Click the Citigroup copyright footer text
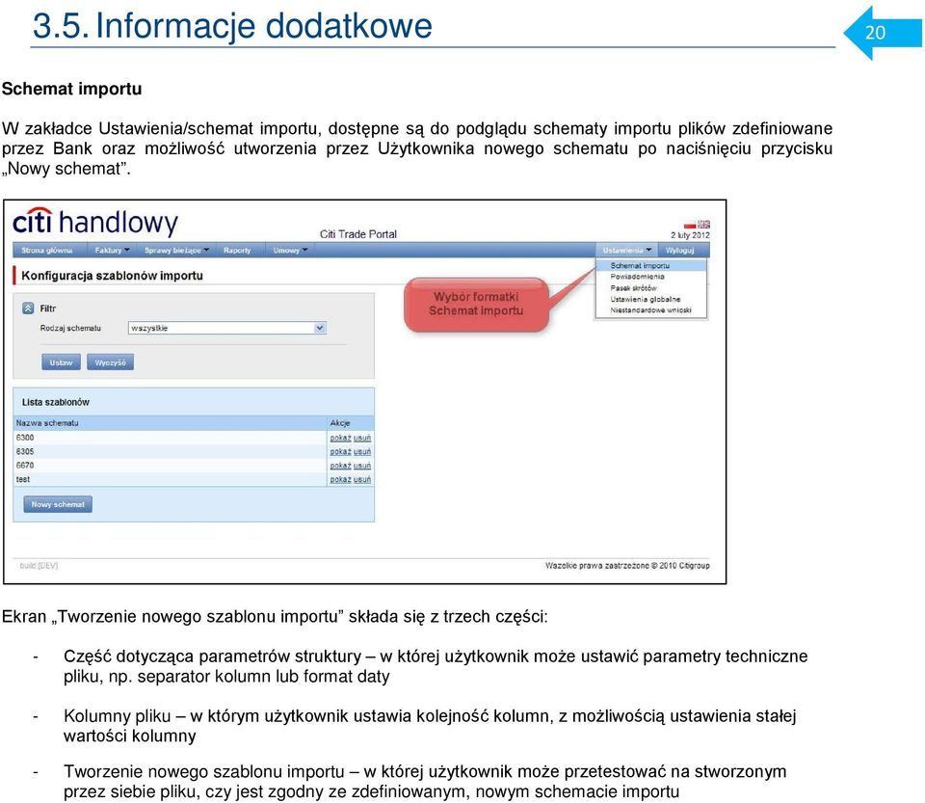 click(627, 566)
